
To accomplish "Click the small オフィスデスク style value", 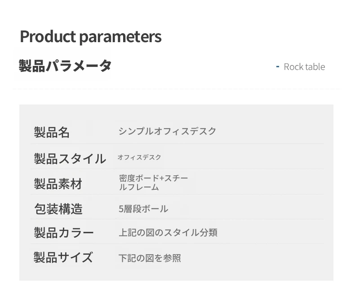I will pyautogui.click(x=139, y=157).
